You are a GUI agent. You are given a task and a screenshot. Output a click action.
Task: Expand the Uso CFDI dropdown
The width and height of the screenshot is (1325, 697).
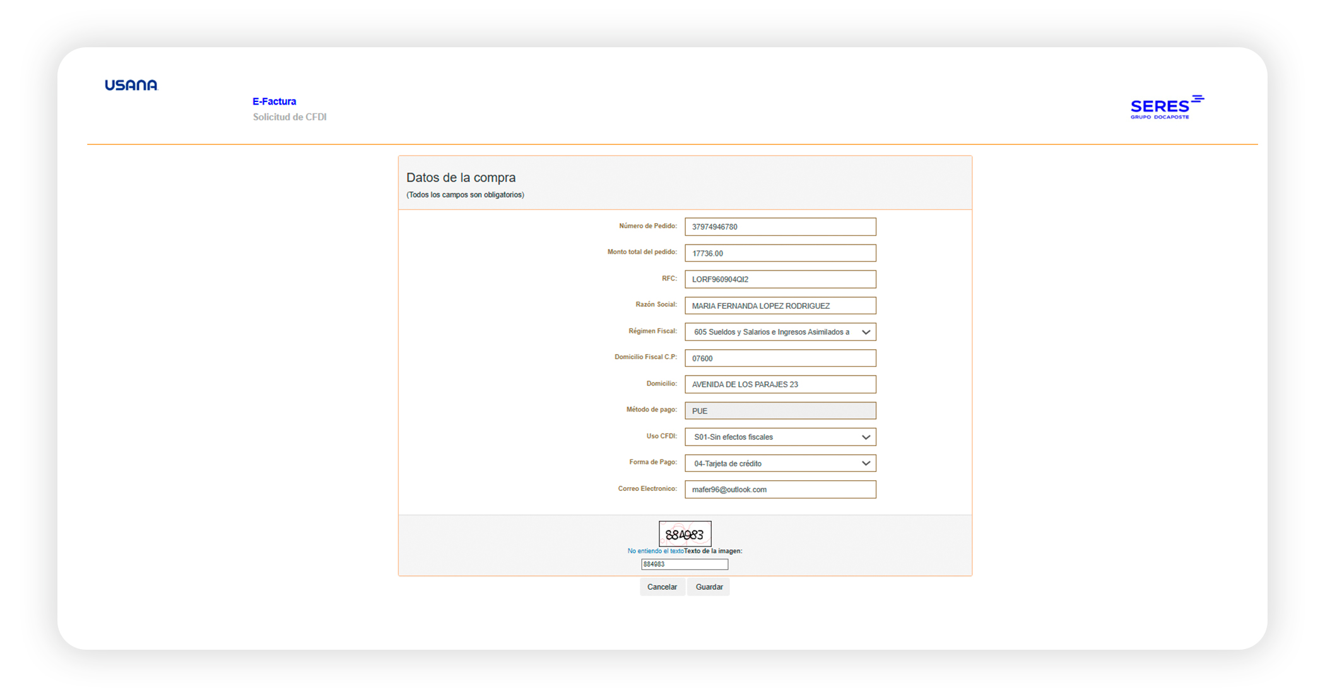pos(780,437)
